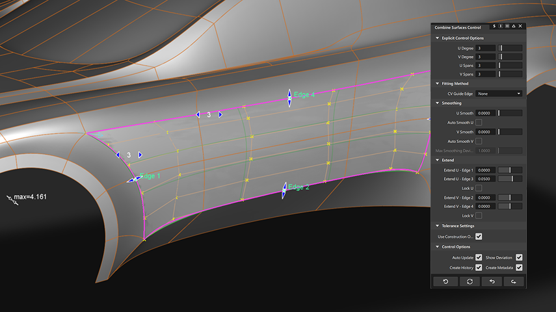Enable the Auto Smooth U checkbox
The height and width of the screenshot is (312, 556).
pyautogui.click(x=479, y=122)
